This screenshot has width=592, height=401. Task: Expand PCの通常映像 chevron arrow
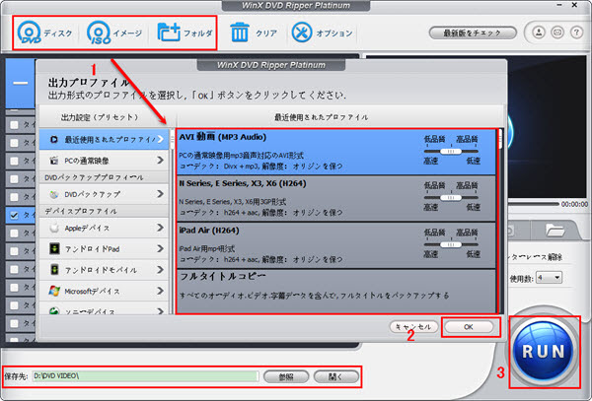coord(160,161)
